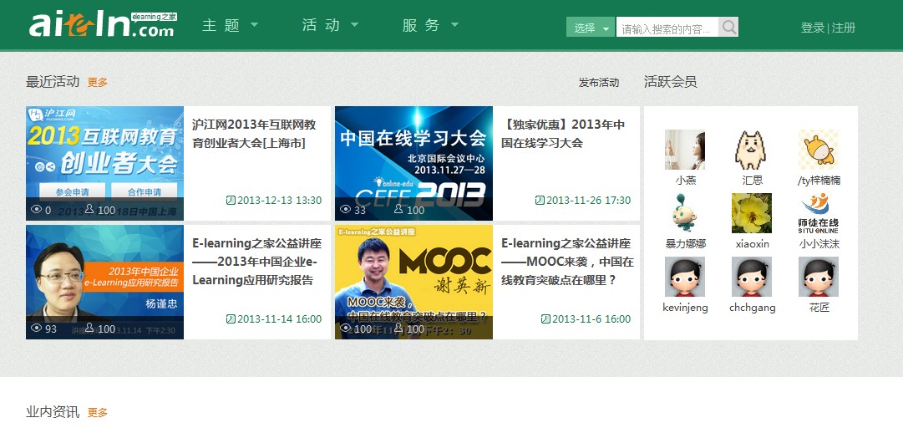Click attendee icon on CEFE 2013 card

398,209
